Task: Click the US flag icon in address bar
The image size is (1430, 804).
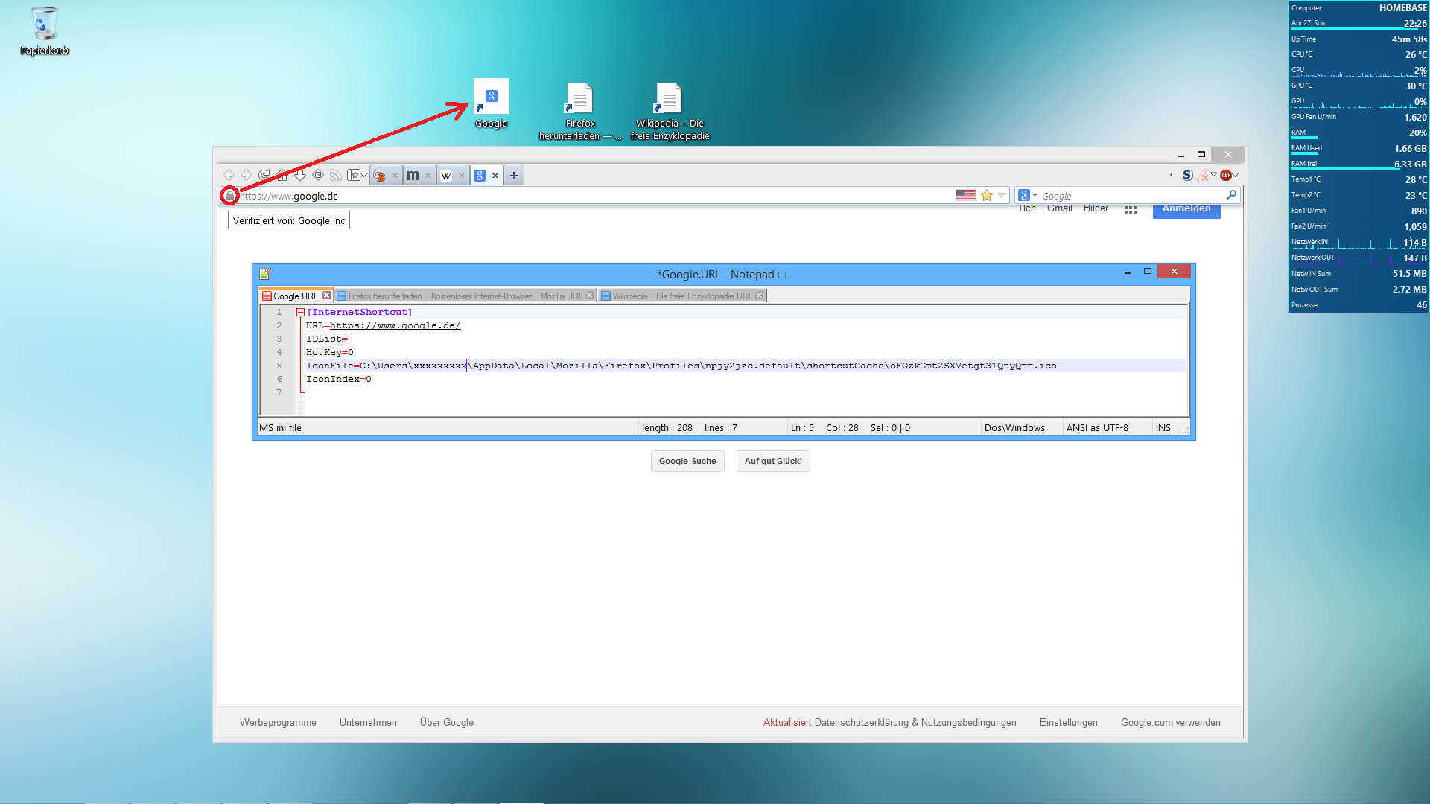Action: 966,195
